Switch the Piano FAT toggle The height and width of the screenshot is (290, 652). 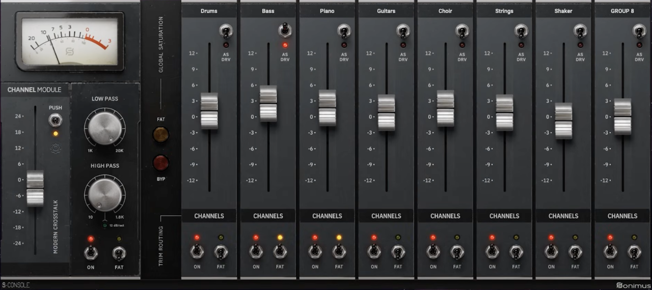339,251
